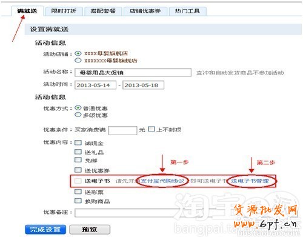Check the 送优惠券 box
Image resolution: width=303 pixels, height=237 pixels.
coord(78,170)
